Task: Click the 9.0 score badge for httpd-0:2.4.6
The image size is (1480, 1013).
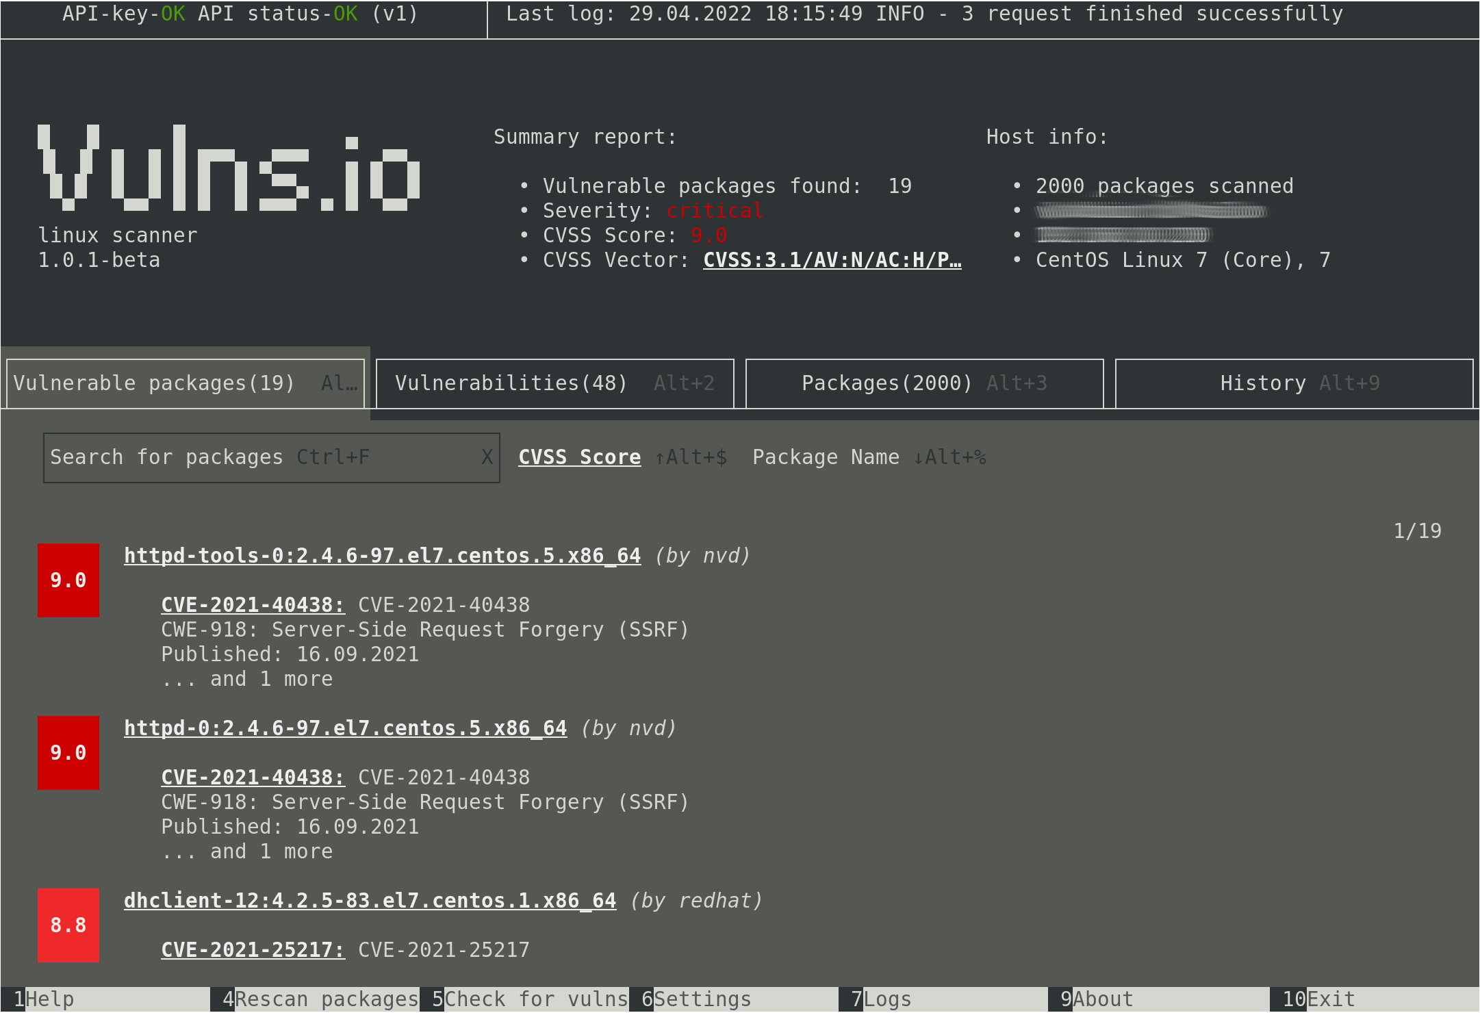Action: [x=68, y=753]
